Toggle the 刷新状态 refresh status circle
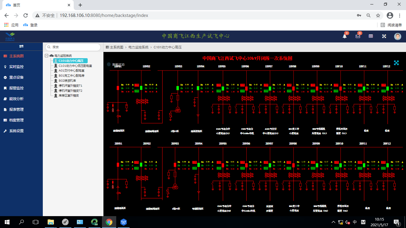This screenshot has height=228, width=406. [109, 64]
